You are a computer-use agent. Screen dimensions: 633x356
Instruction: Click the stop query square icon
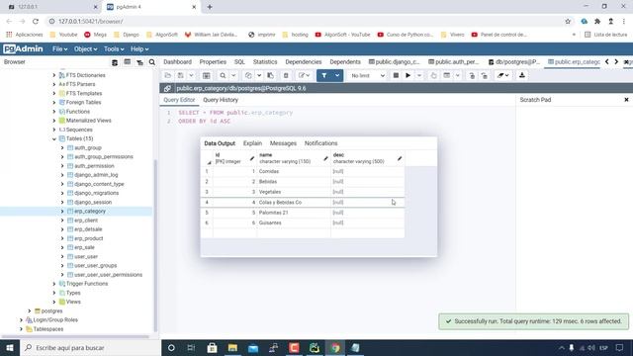click(396, 75)
